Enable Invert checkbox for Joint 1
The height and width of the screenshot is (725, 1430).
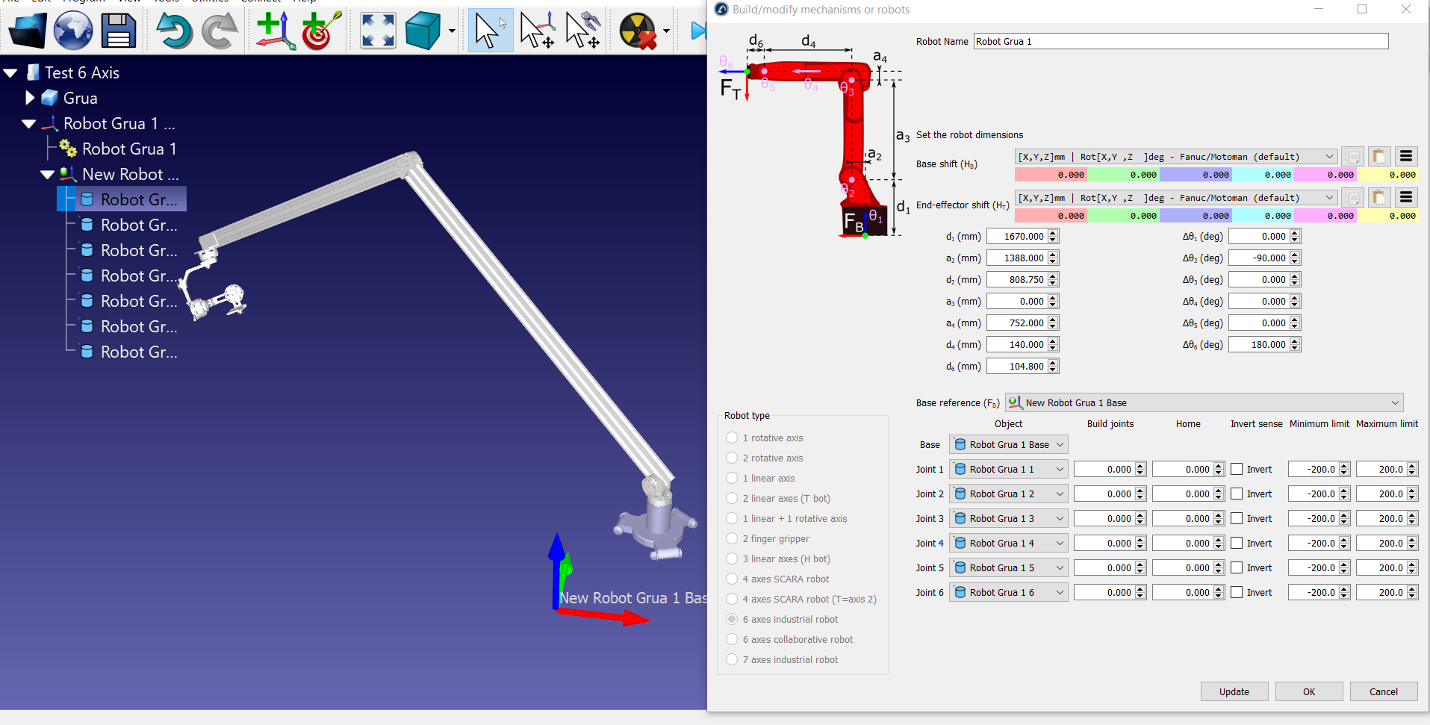click(x=1237, y=470)
